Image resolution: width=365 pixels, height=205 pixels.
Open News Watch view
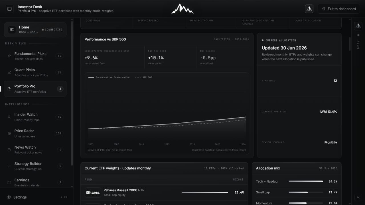(x=35, y=150)
